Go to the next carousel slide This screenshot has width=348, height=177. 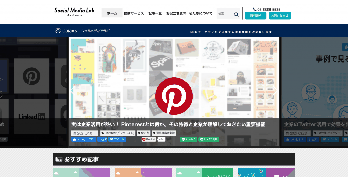pos(275,90)
